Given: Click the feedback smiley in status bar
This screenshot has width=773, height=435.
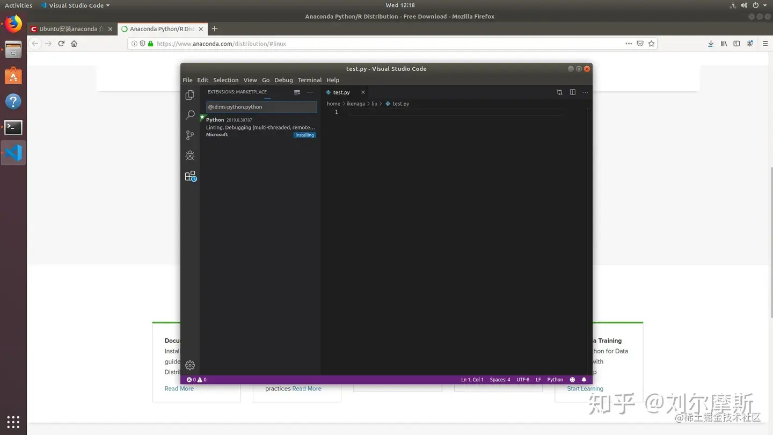Looking at the screenshot, I should click(x=572, y=380).
